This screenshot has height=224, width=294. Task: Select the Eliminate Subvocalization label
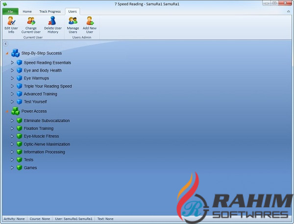coord(47,121)
